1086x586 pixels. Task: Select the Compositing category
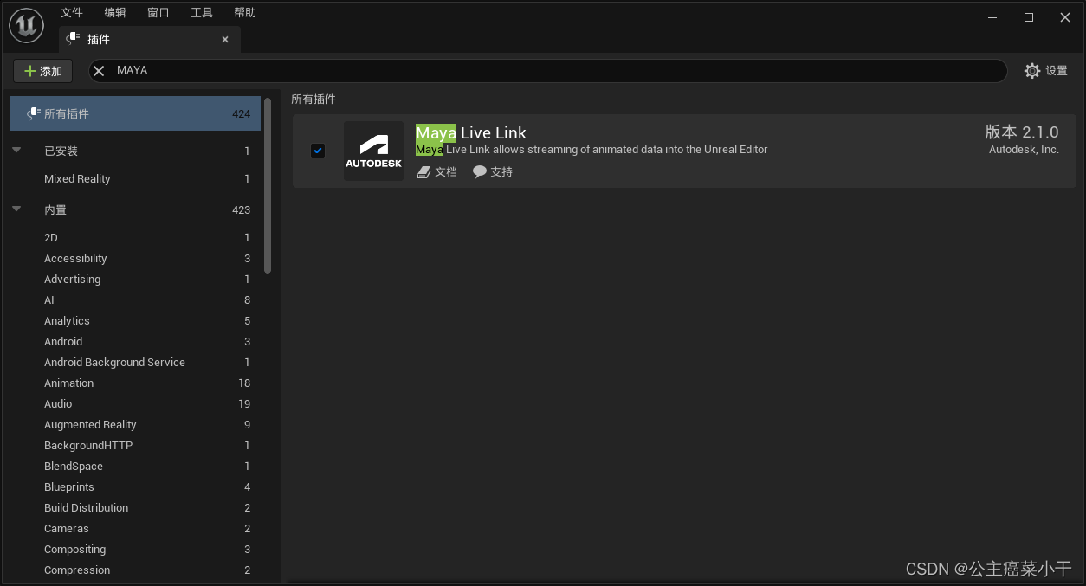[135, 550]
